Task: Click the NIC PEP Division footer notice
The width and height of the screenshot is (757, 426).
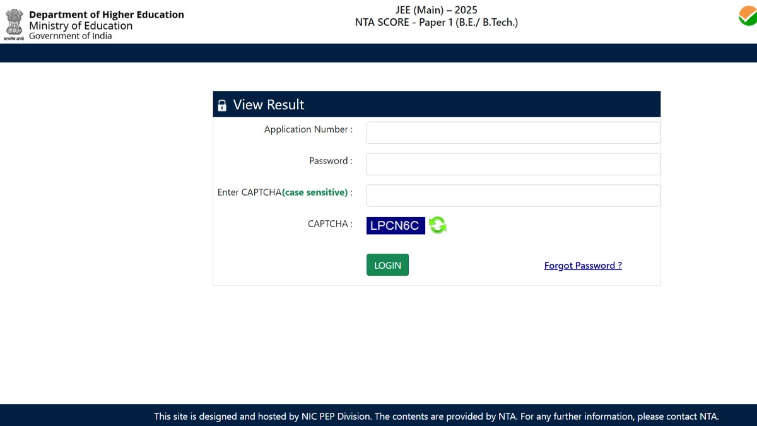Action: pos(437,417)
